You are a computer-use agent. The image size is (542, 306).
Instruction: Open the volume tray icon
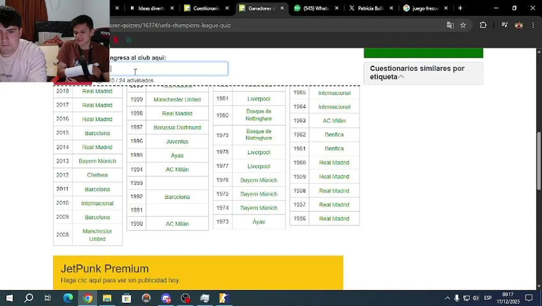tap(476, 298)
